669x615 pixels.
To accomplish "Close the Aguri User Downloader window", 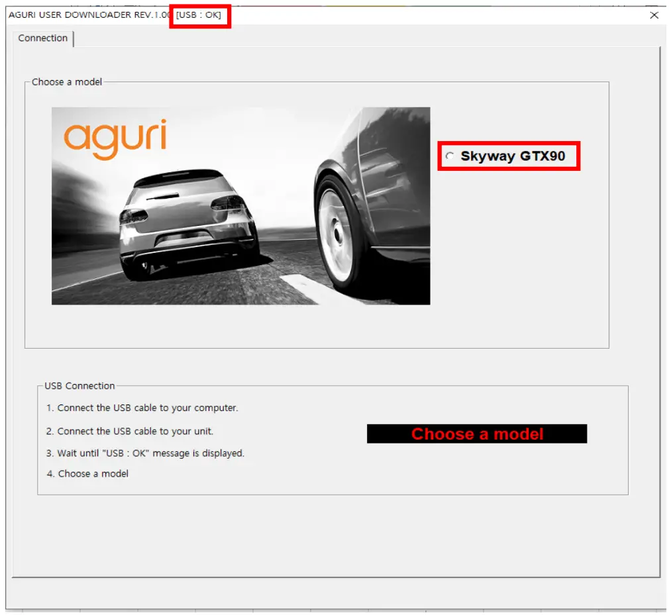I will pyautogui.click(x=654, y=15).
